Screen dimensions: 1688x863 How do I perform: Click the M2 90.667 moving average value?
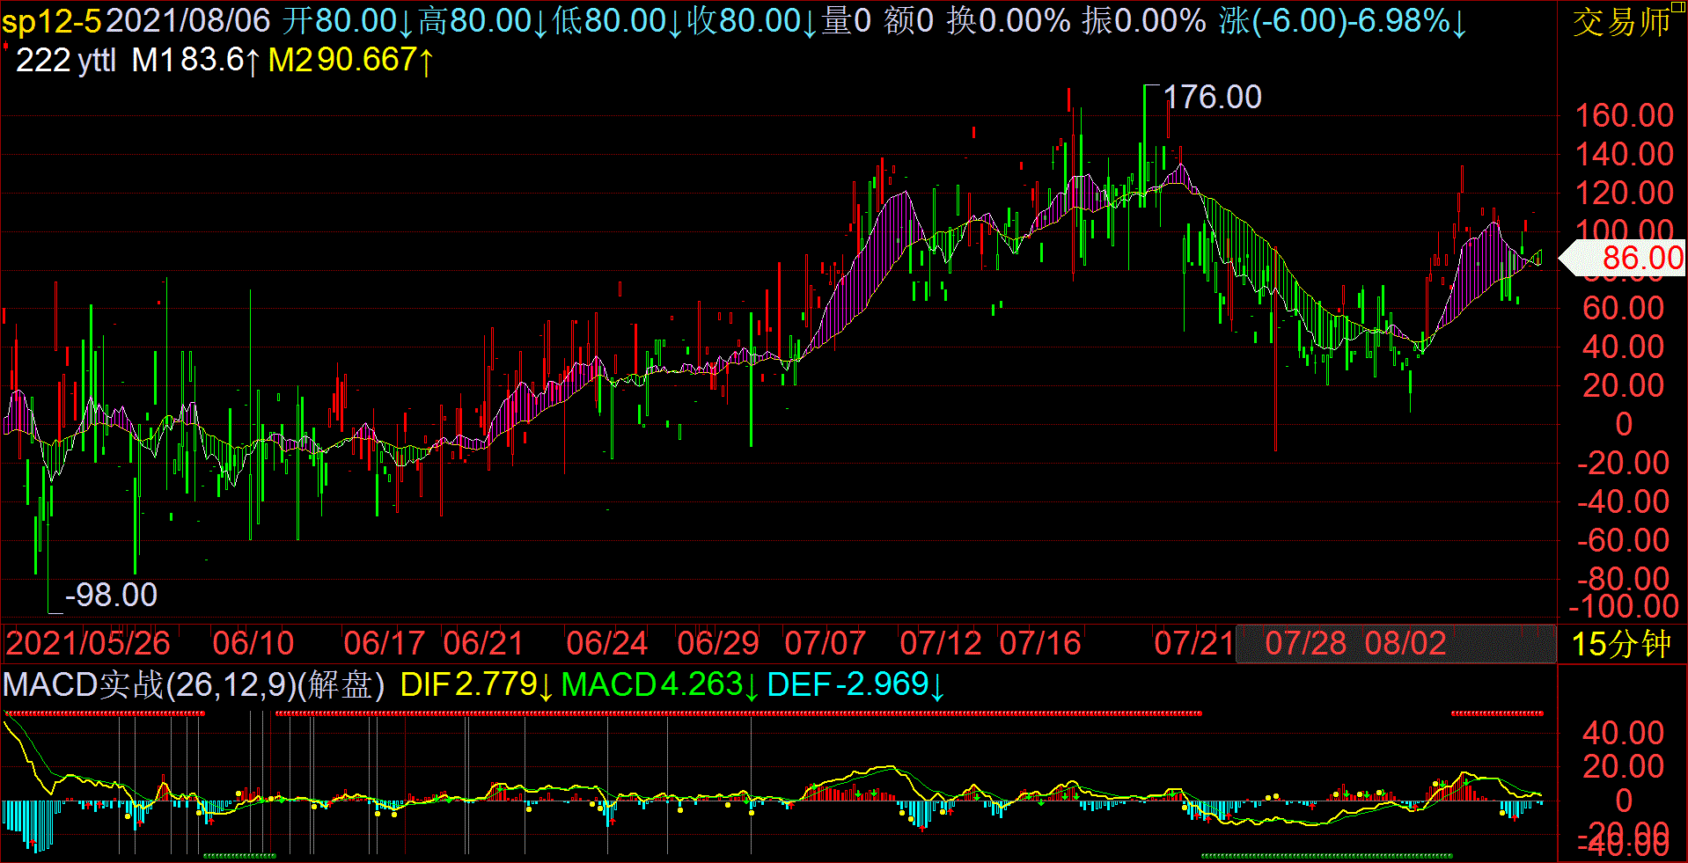pyautogui.click(x=350, y=61)
